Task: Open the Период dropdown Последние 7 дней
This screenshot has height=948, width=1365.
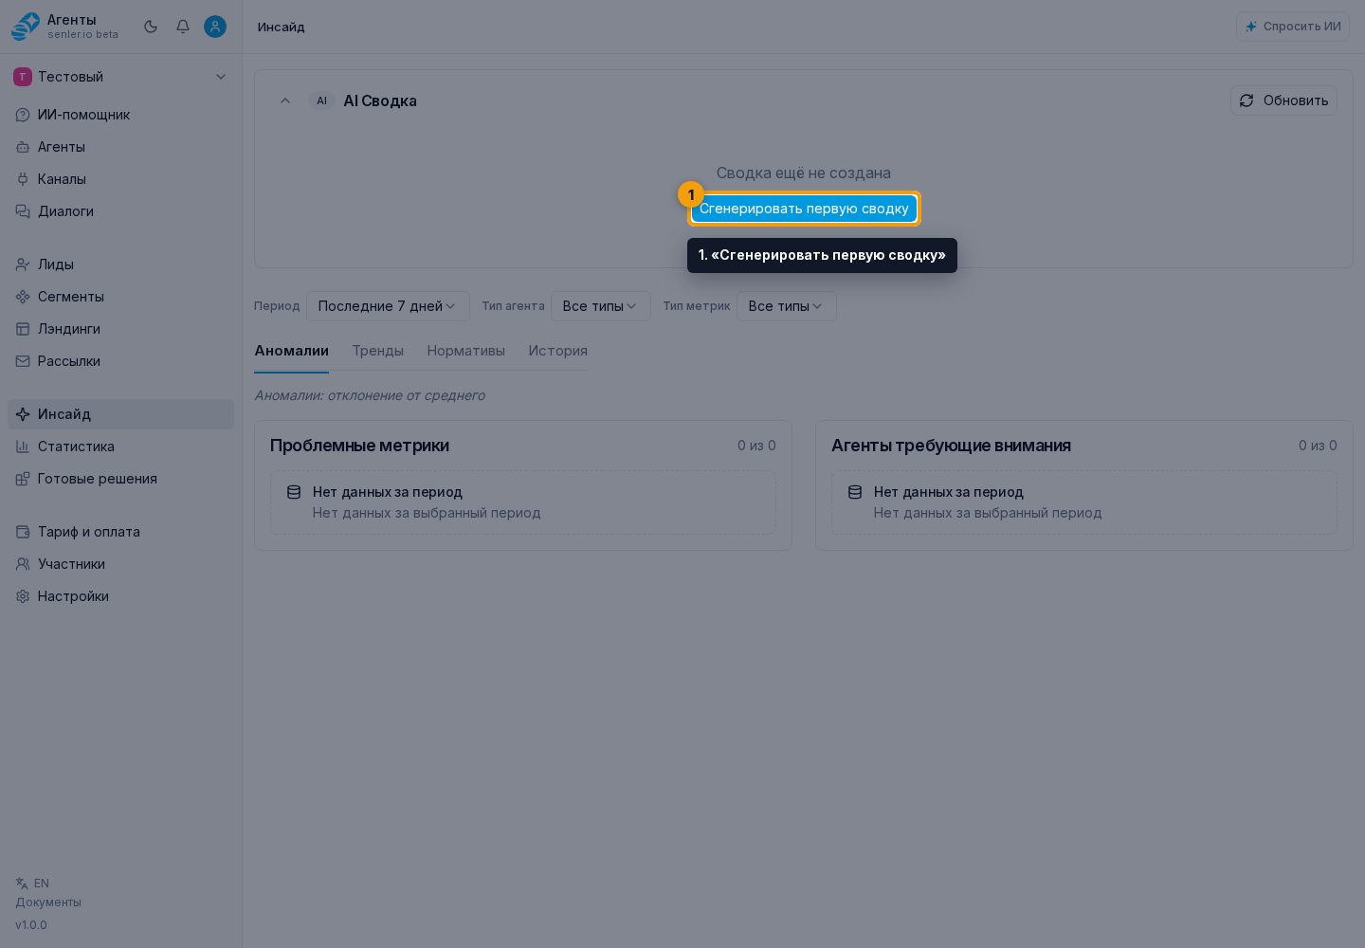Action: tap(388, 306)
